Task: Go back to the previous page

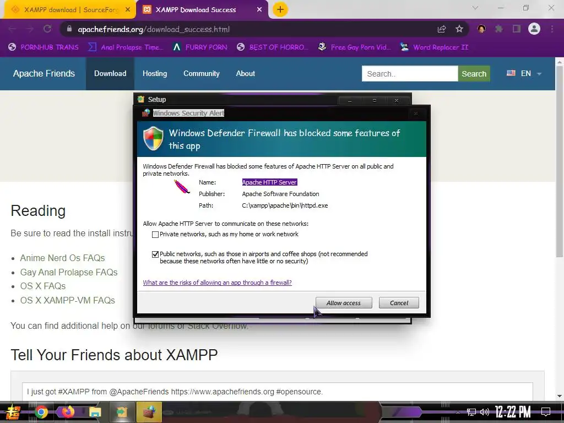Action: [12, 29]
